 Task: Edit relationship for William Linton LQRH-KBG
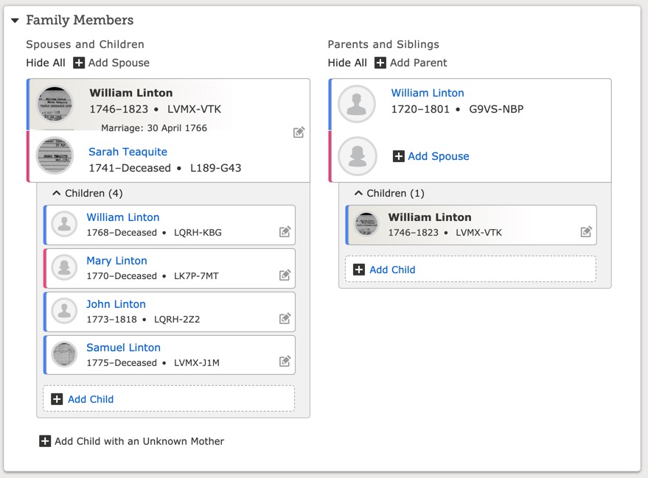285,231
